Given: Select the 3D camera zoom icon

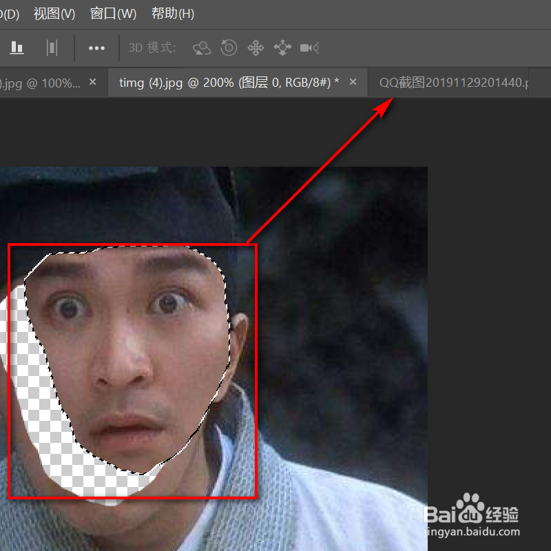Looking at the screenshot, I should pos(309,48).
